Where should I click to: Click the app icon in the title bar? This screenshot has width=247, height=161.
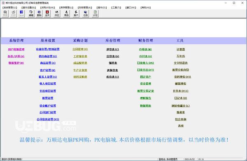point(3,3)
